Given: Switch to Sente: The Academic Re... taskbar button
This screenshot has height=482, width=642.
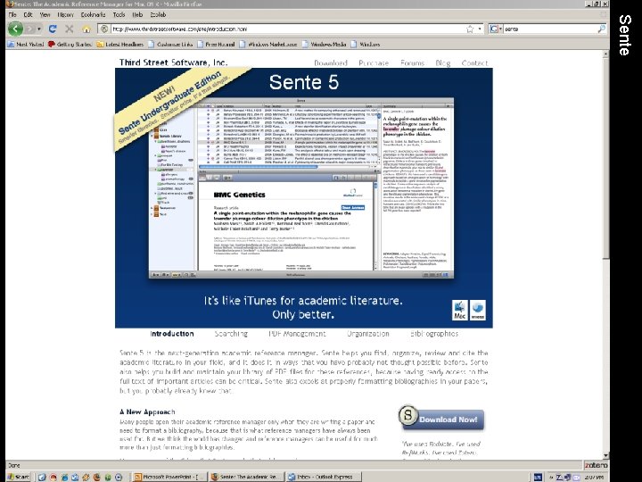Looking at the screenshot, I should (246, 477).
